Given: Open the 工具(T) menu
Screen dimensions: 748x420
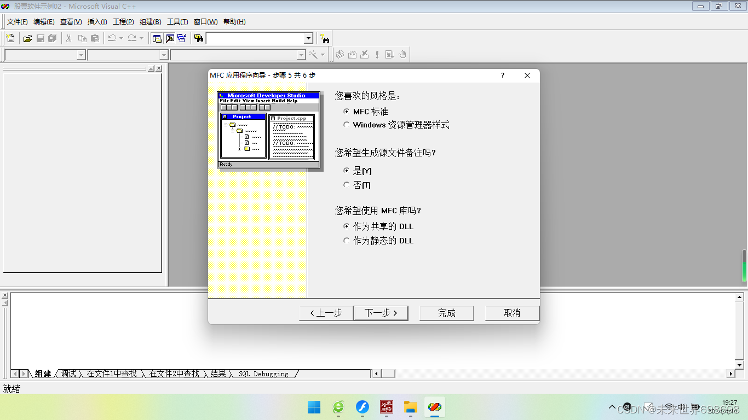Looking at the screenshot, I should (x=177, y=22).
